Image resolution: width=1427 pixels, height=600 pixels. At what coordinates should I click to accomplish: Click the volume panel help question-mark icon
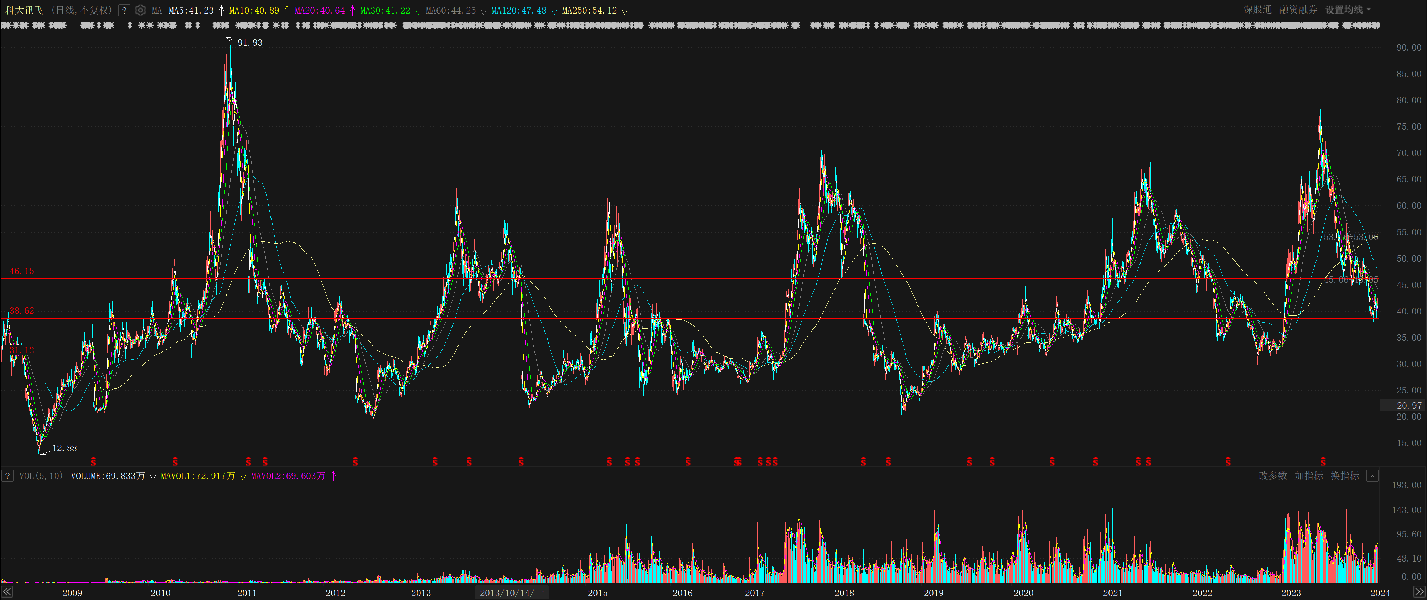7,476
